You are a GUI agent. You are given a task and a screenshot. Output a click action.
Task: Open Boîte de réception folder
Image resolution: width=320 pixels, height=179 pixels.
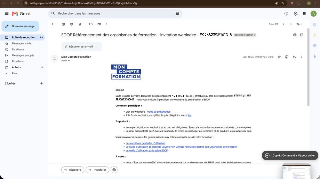coord(23,37)
